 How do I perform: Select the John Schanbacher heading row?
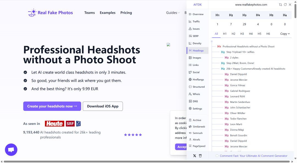(x=238, y=108)
